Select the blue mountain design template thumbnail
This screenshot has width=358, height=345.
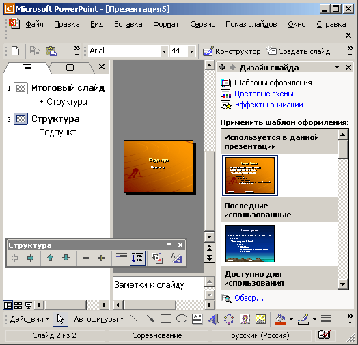click(x=250, y=244)
